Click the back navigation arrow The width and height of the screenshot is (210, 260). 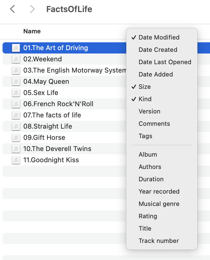pyautogui.click(x=12, y=9)
